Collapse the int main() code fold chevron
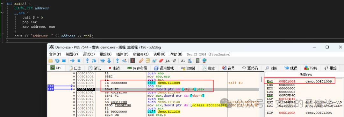 (x=2, y=4)
